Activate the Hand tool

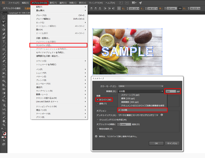tap(4, 121)
